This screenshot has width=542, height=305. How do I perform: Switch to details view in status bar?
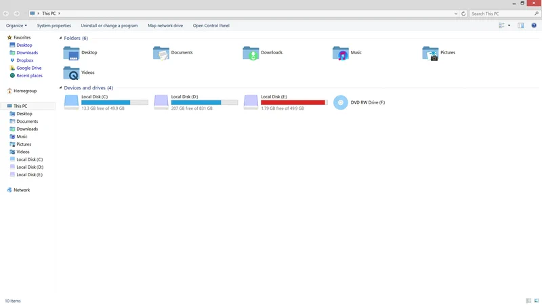click(x=528, y=300)
